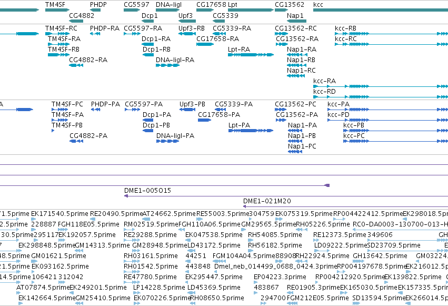The height and width of the screenshot is (306, 448).
Task: Select the CG17658 gene label
Action: pos(211,5)
